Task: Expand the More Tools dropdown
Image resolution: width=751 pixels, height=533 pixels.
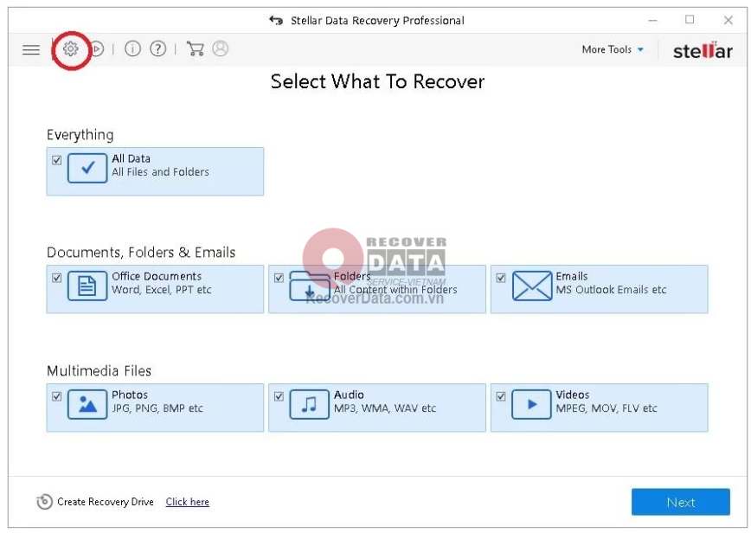Action: [x=613, y=49]
